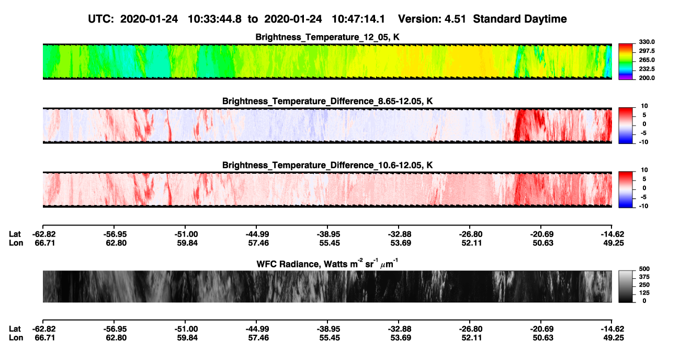
Task: Click the rainbow color bar for Brightness Temperature
Action: 626,61
